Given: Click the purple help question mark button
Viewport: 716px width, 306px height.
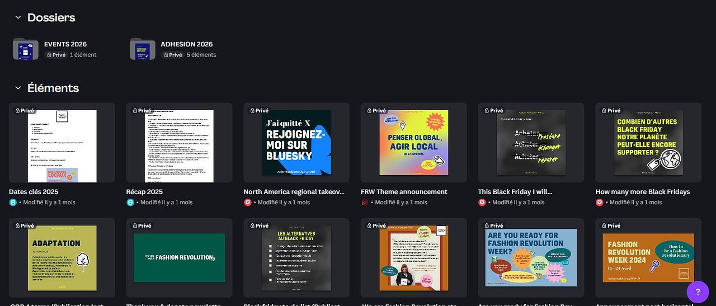Looking at the screenshot, I should tap(698, 292).
